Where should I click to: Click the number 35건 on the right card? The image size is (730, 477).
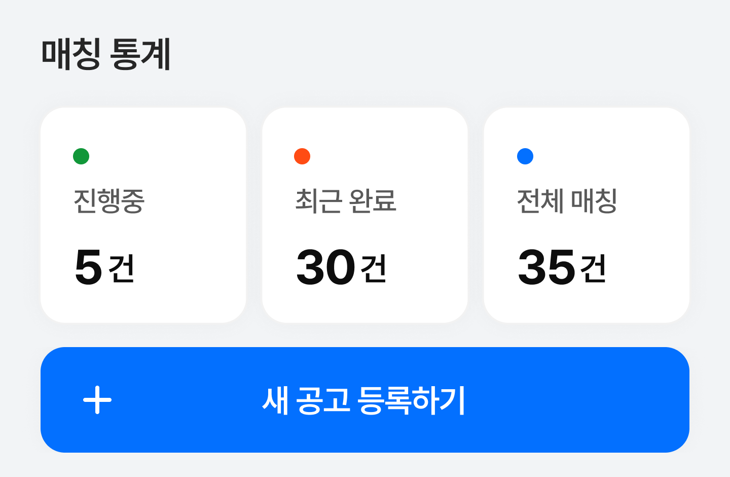[563, 267]
